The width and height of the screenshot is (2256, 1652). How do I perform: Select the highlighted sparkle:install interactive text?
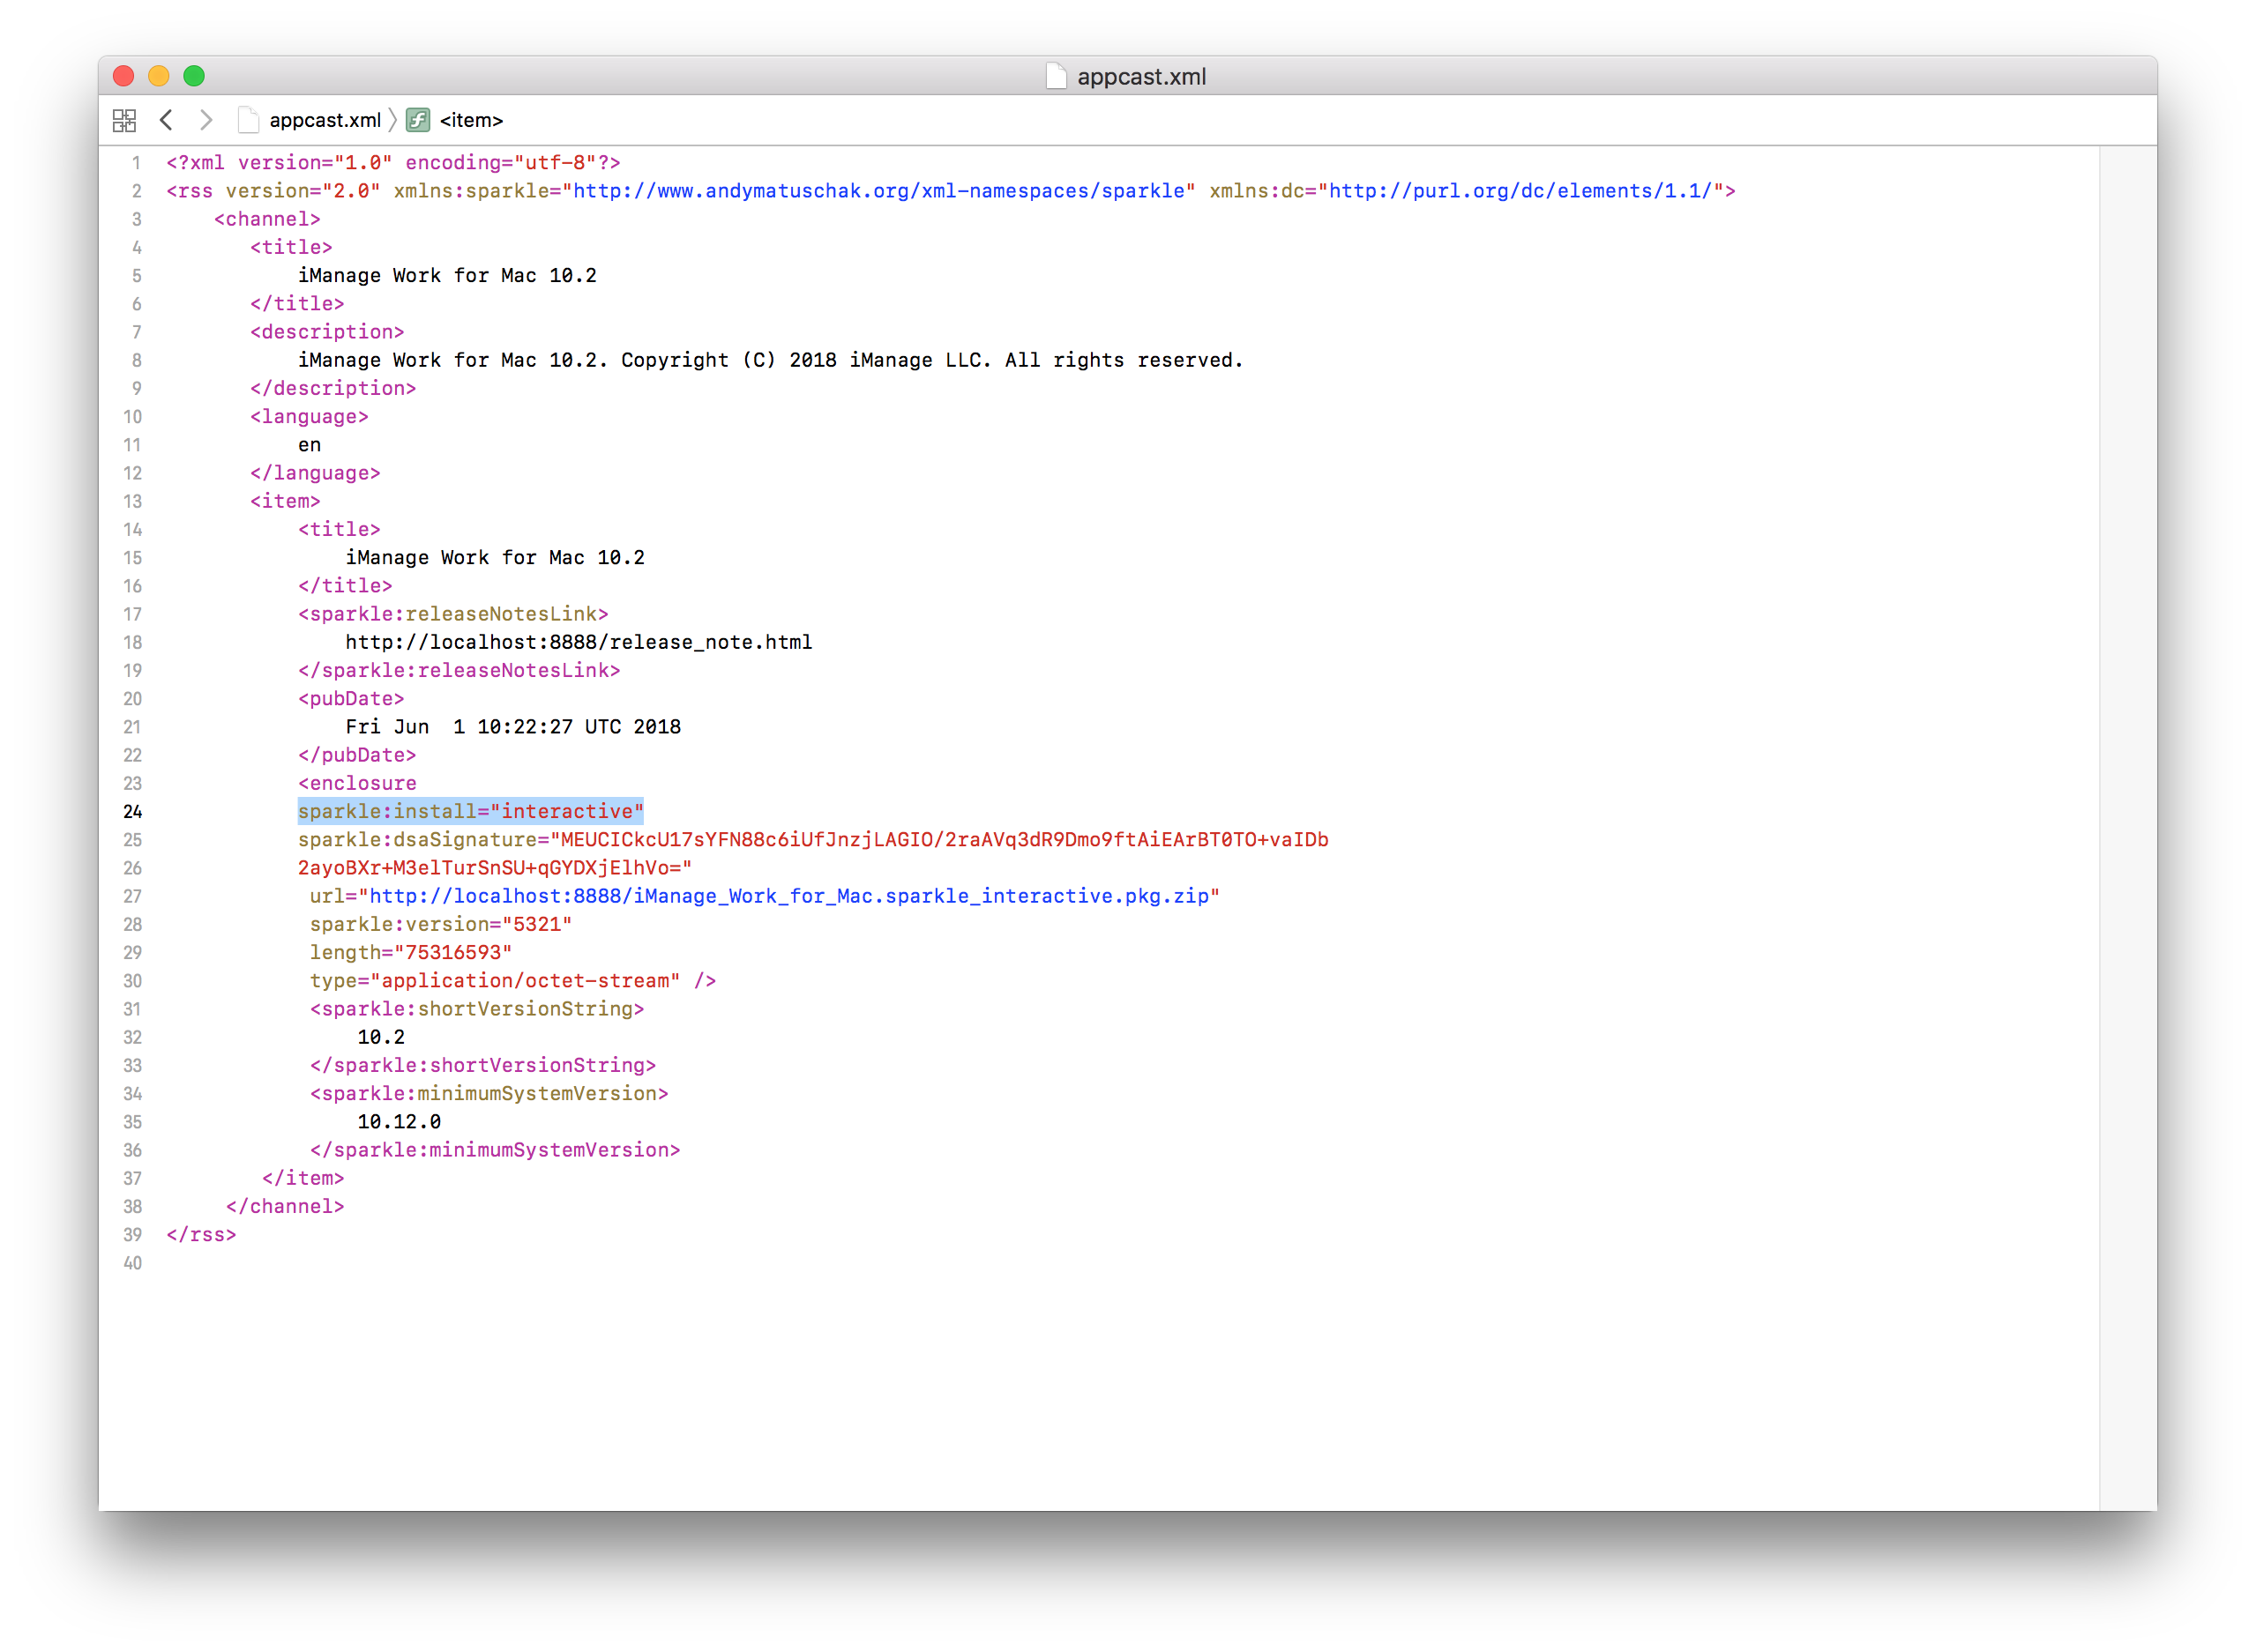coord(470,811)
